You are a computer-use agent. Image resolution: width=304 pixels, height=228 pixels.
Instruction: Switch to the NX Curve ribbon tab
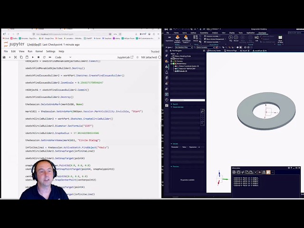(184, 33)
